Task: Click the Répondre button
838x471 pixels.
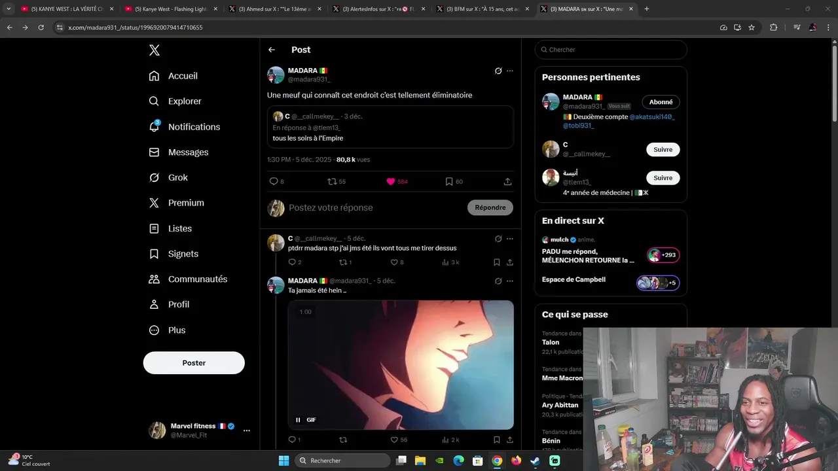Action: pyautogui.click(x=490, y=207)
